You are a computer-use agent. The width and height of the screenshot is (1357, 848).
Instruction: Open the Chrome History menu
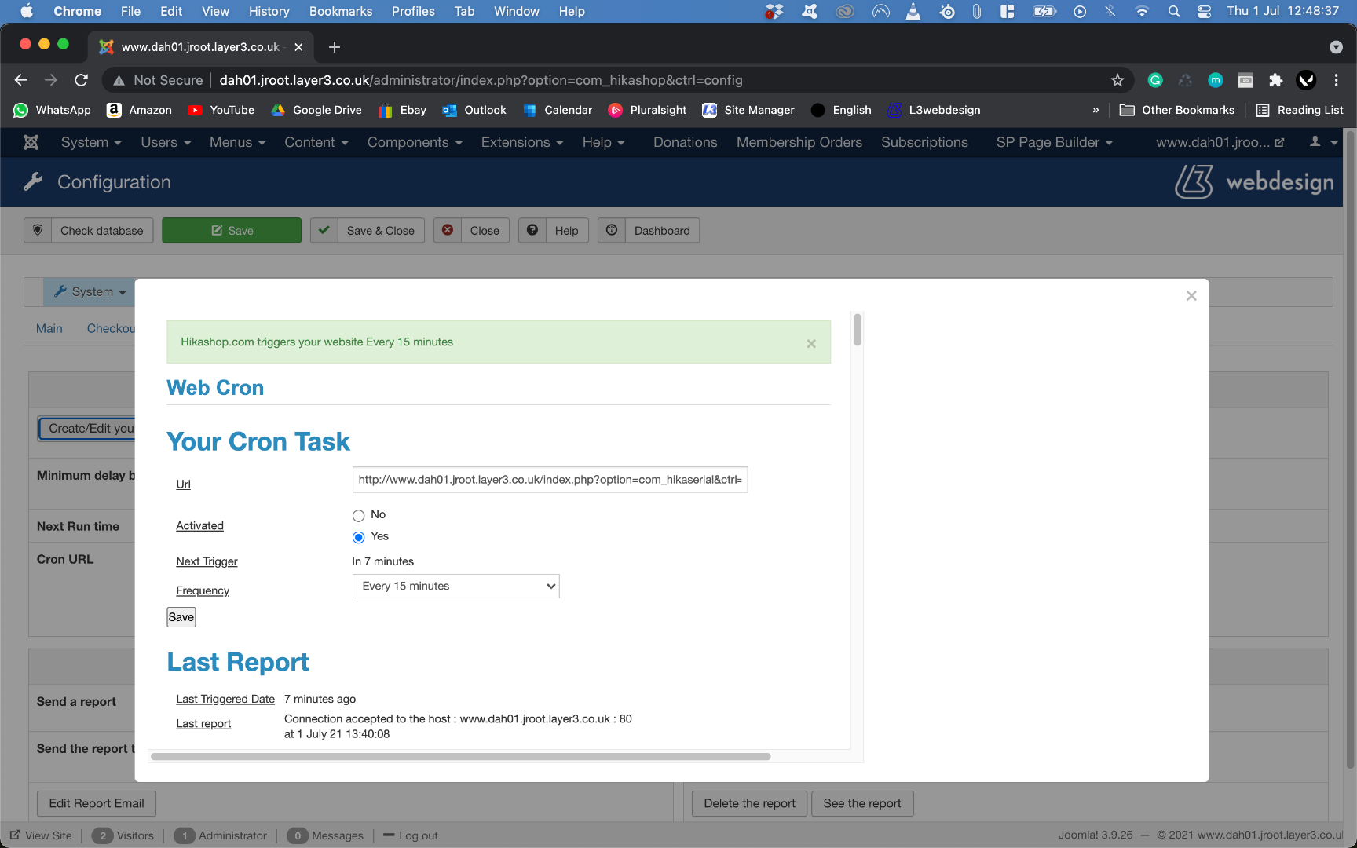point(269,11)
